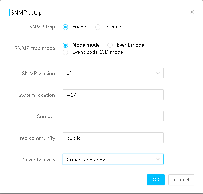Choose Event mode as SNMP trap mode
Image resolution: width=203 pixels, height=194 pixels.
tap(110, 45)
